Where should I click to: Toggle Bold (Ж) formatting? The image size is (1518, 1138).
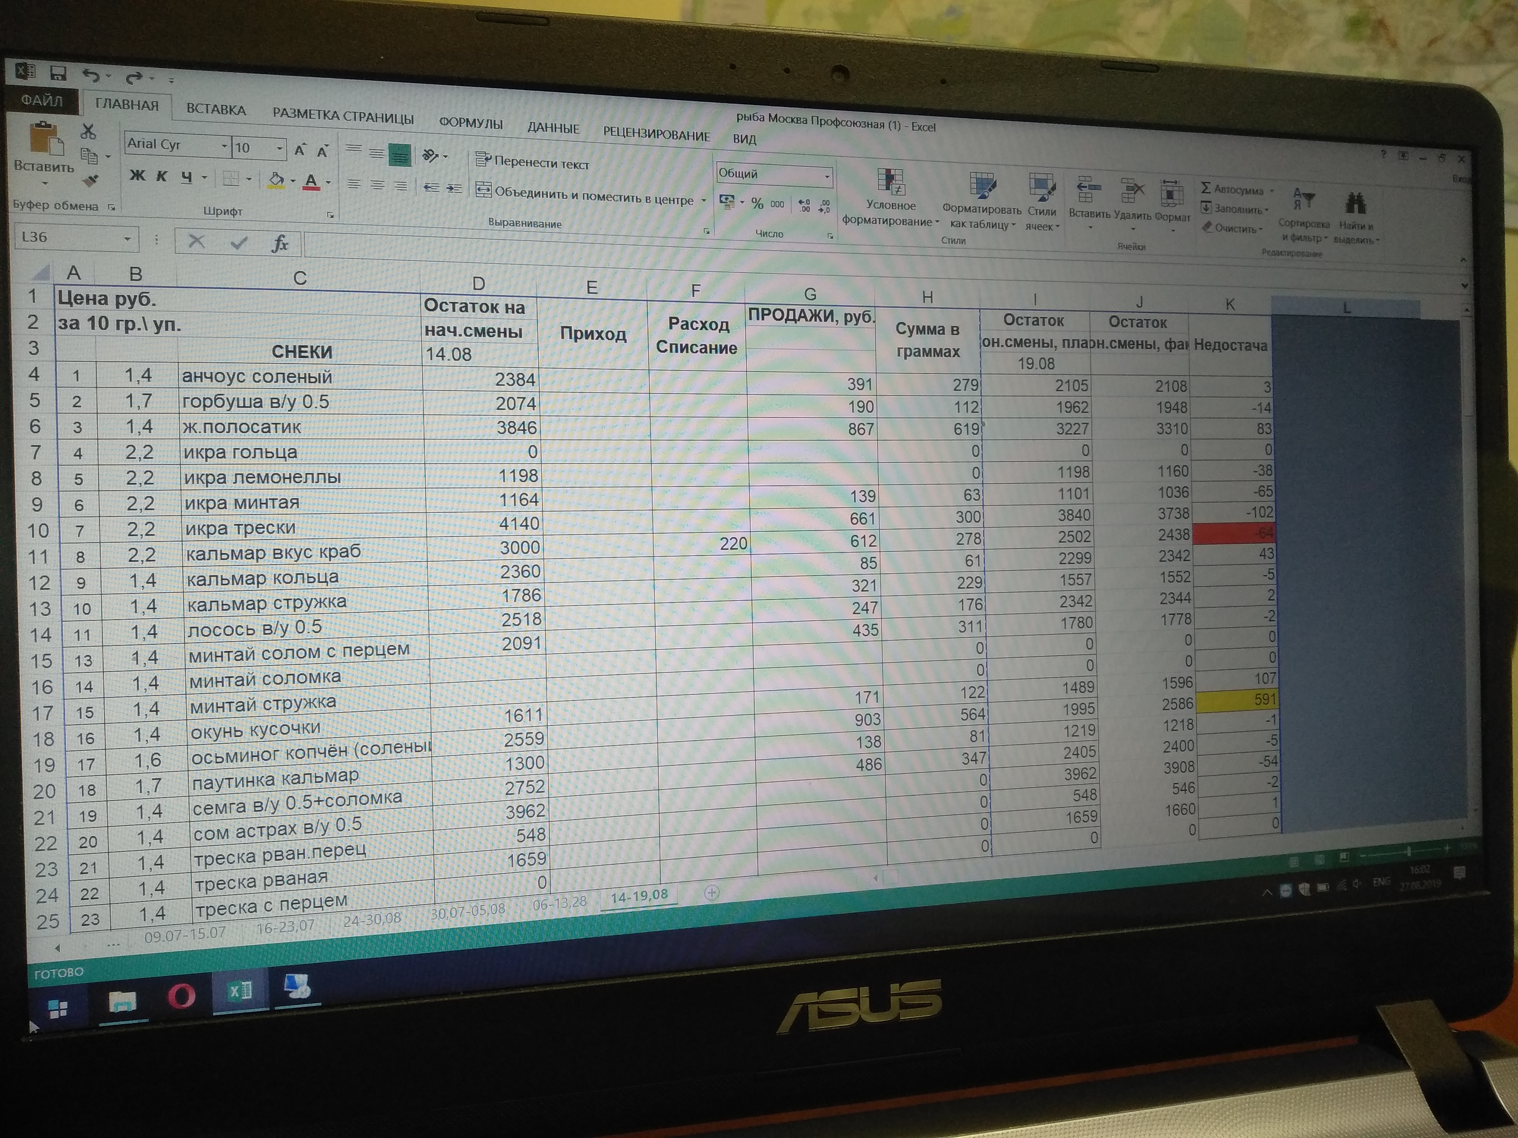(137, 176)
